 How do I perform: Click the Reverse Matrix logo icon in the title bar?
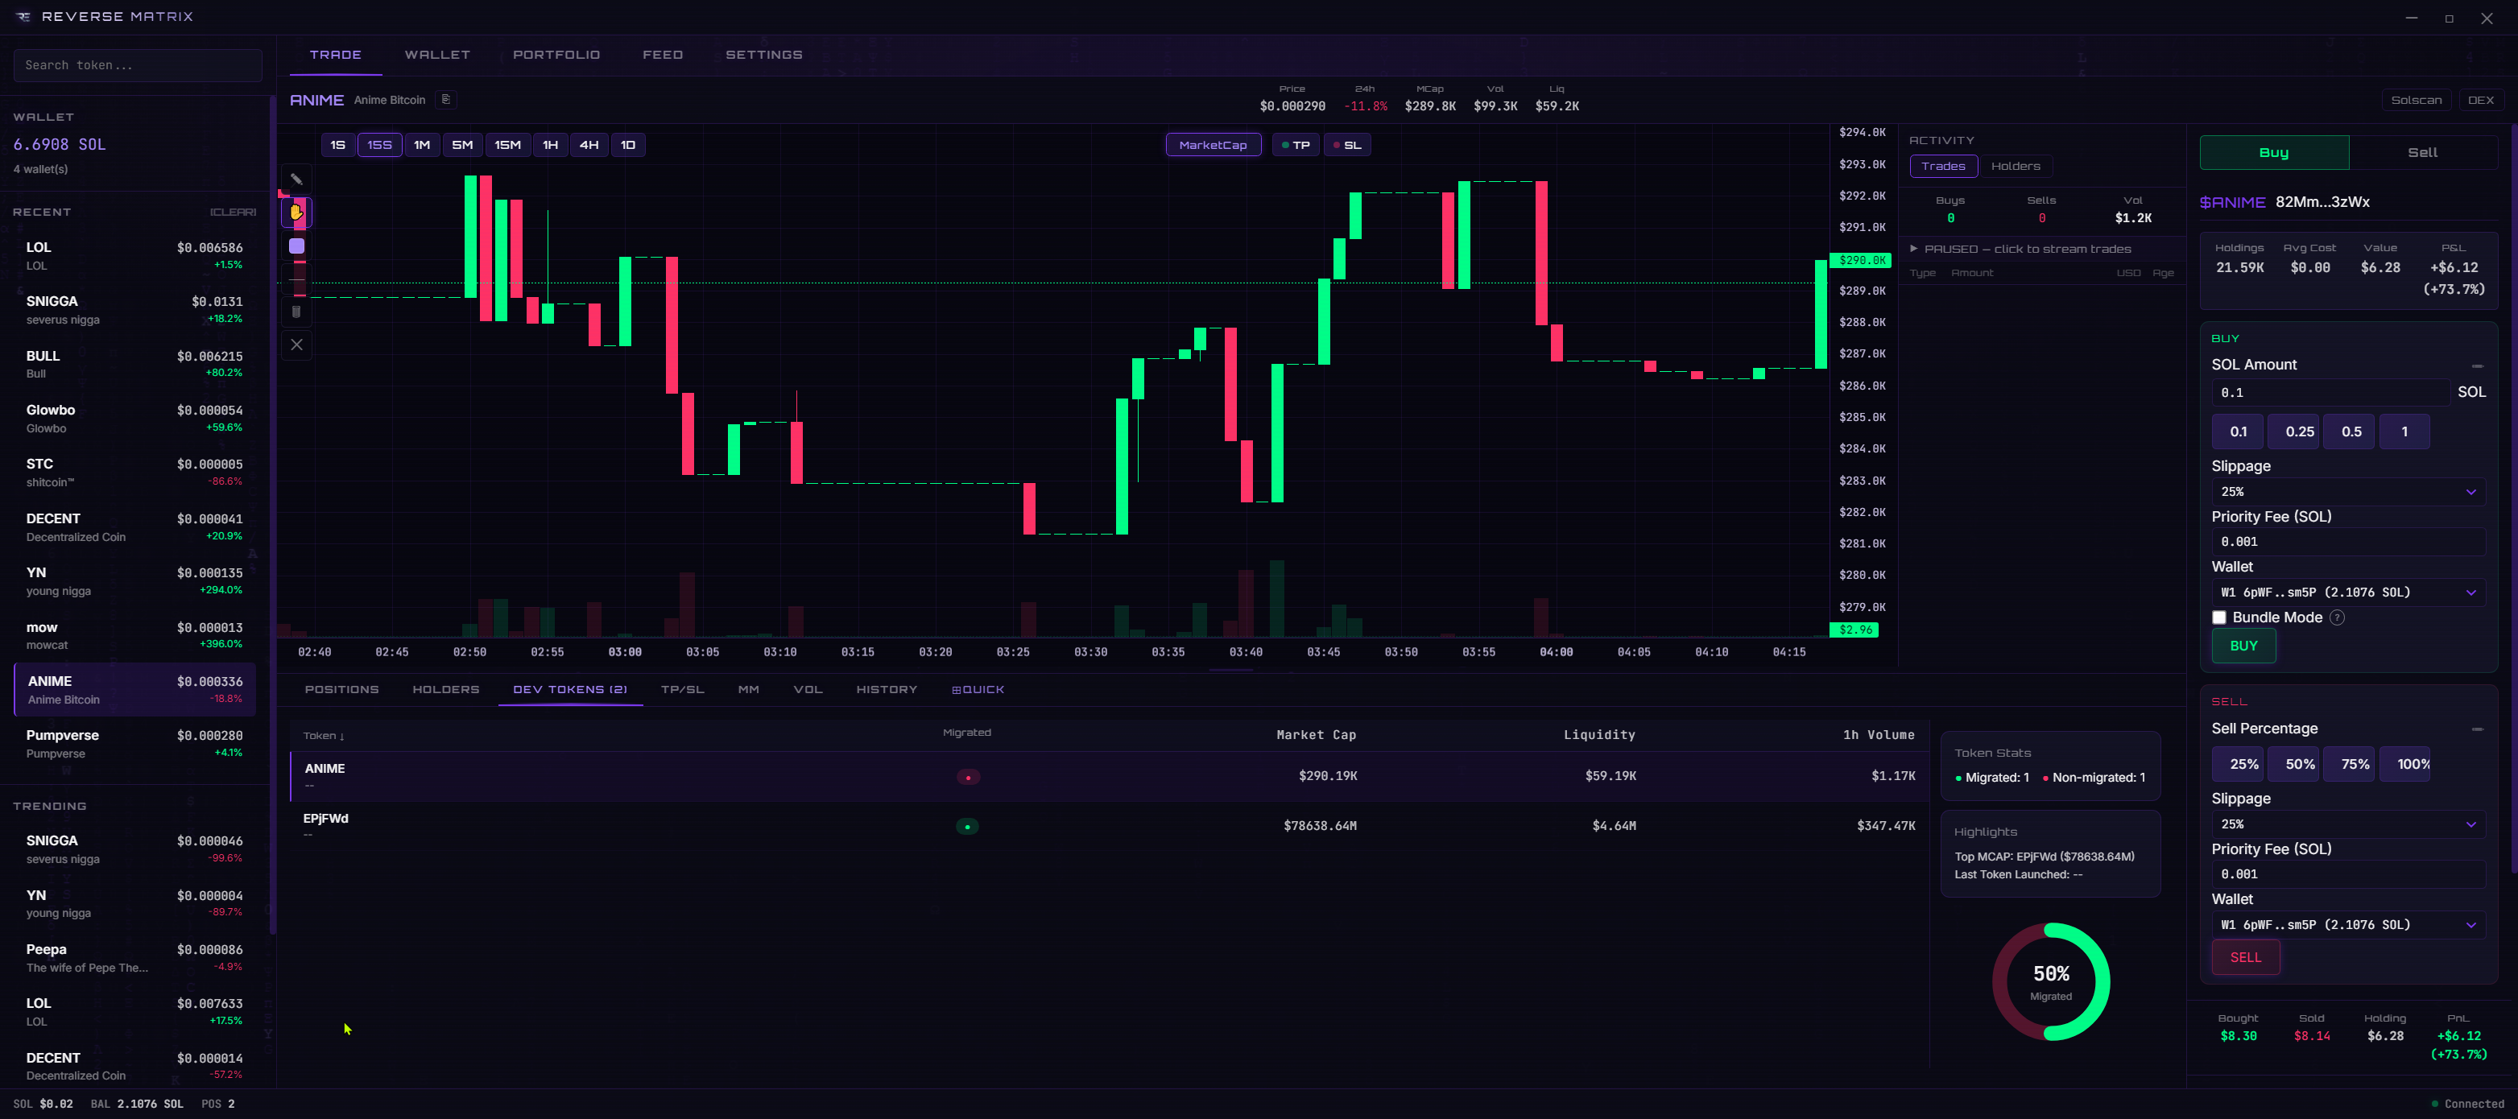[23, 17]
